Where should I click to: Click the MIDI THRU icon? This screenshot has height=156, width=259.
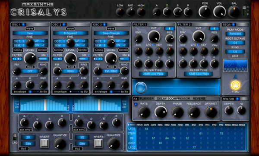pos(236,85)
